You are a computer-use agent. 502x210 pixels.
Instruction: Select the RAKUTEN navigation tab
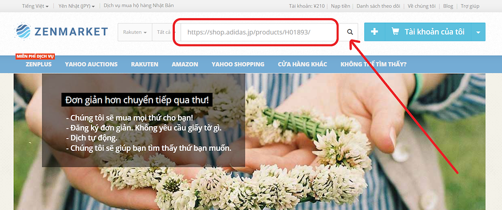pyautogui.click(x=144, y=64)
